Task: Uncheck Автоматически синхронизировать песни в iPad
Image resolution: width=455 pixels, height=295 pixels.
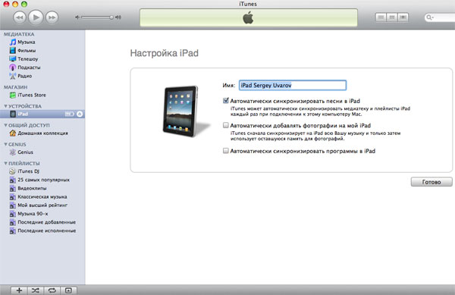Action: coord(226,101)
